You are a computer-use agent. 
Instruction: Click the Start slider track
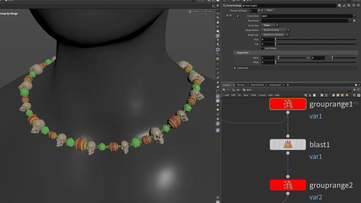pos(316,40)
